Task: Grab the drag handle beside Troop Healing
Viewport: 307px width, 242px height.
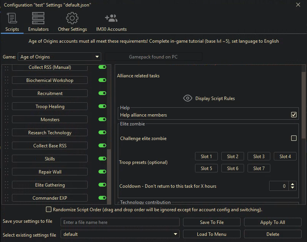Action: (x=6, y=107)
